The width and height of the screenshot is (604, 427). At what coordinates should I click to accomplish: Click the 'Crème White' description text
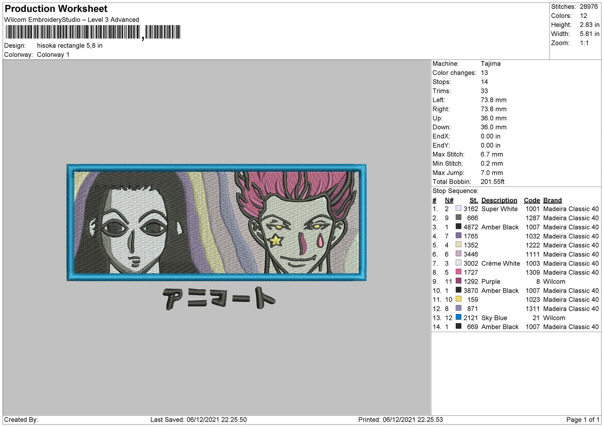(x=501, y=263)
